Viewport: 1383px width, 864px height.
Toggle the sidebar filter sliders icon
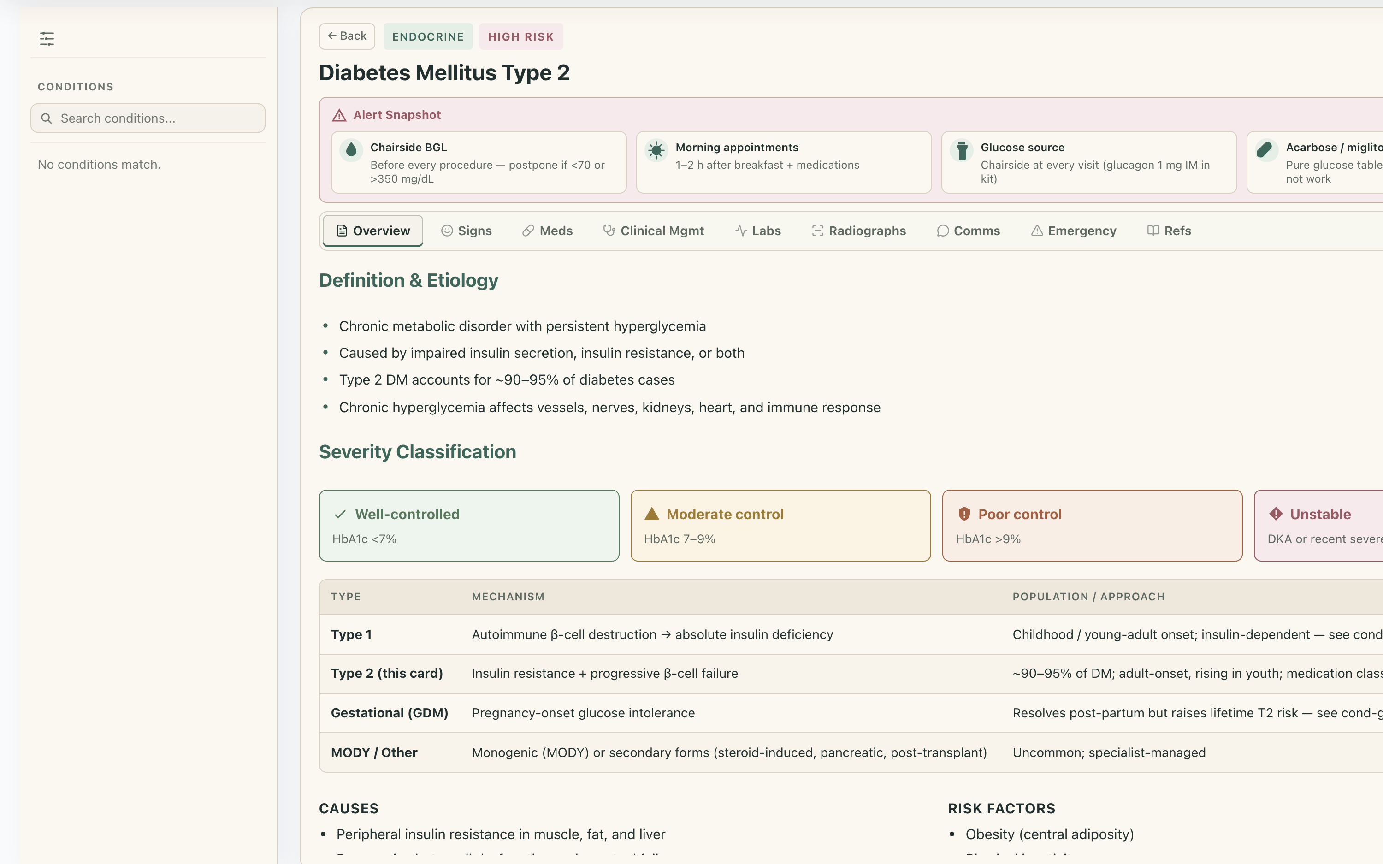(47, 38)
